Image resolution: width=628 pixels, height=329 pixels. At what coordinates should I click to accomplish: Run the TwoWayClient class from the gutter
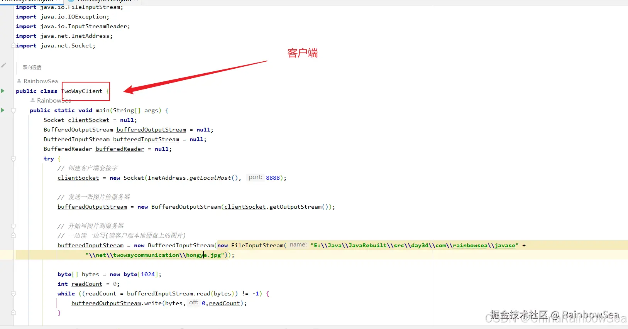tap(3, 91)
